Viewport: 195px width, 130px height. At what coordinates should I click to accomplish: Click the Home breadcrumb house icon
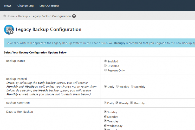pyautogui.click(x=5, y=16)
